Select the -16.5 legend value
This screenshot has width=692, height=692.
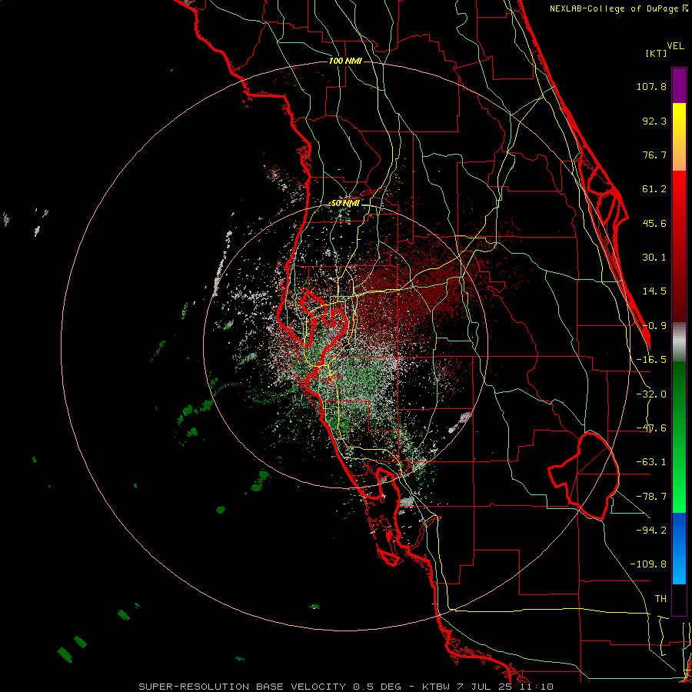click(651, 360)
